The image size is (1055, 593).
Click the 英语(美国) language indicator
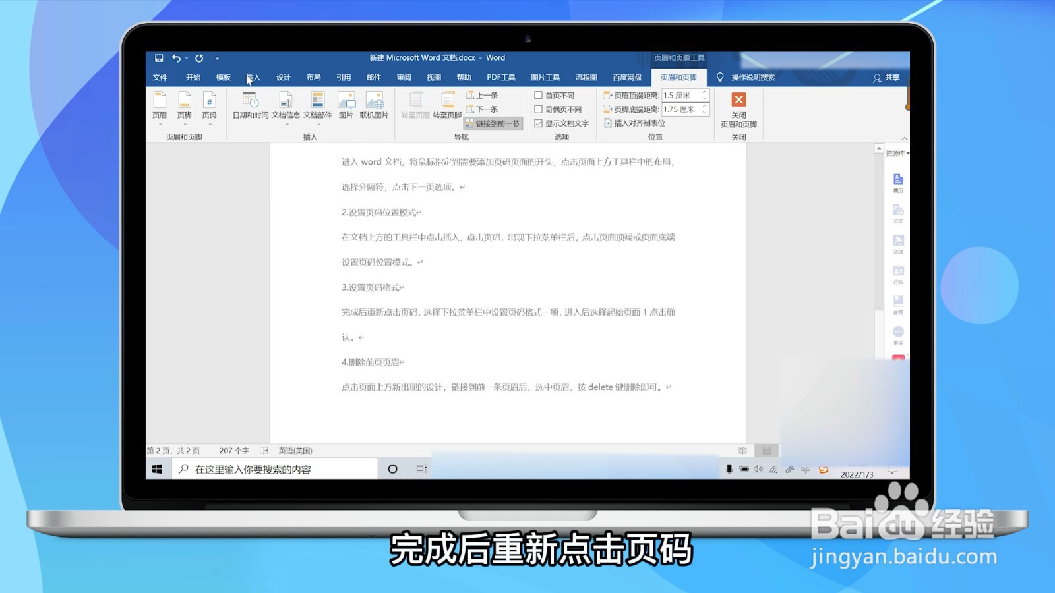295,451
